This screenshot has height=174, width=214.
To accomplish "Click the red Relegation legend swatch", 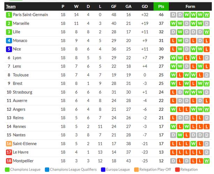I will tap(177, 169).
